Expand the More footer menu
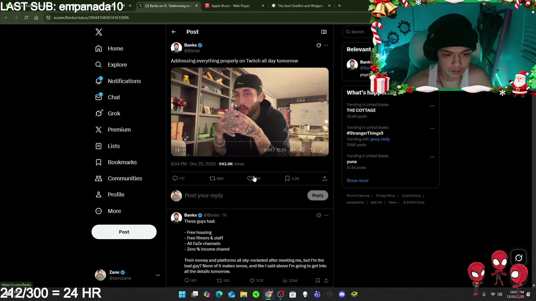This screenshot has width=536, height=301. point(393,202)
